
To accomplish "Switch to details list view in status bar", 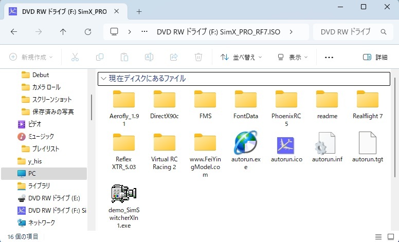I will [378, 236].
